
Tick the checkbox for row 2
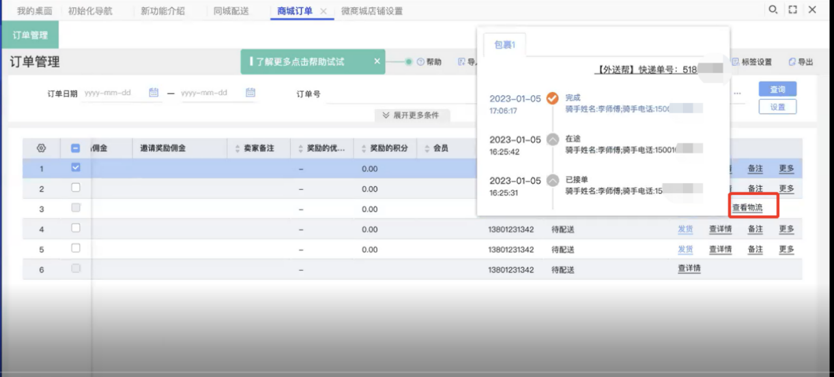[x=76, y=188]
